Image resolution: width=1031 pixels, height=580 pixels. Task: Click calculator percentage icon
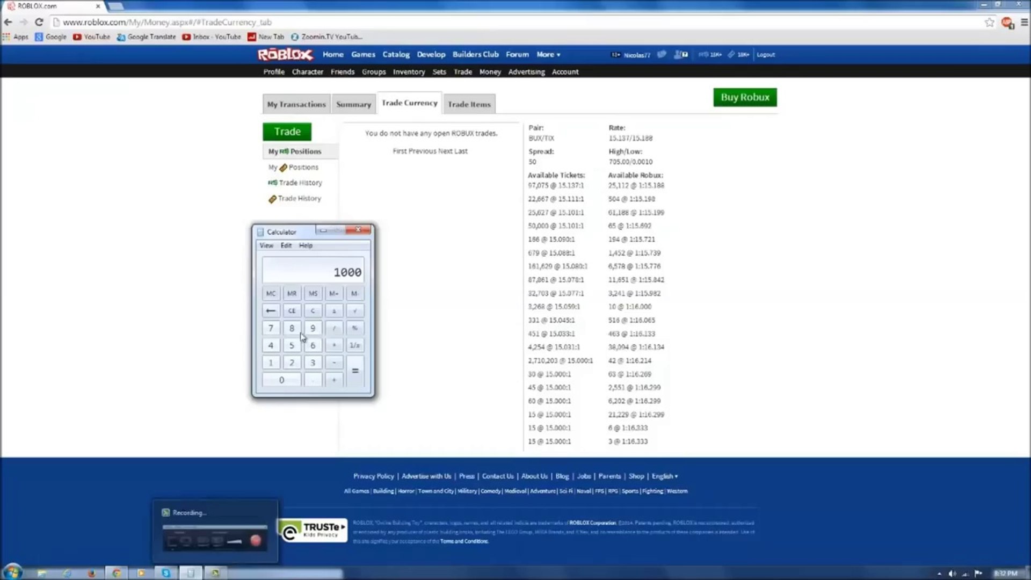click(354, 328)
